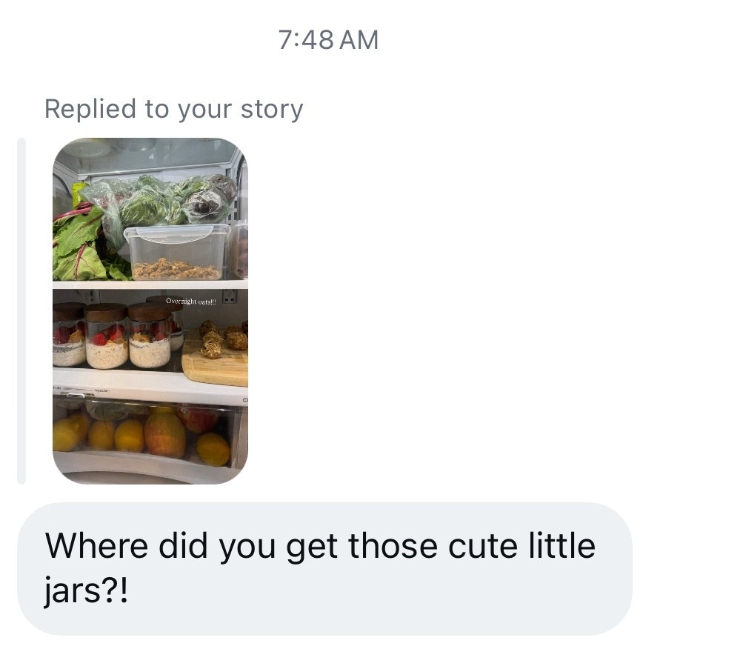Viewport: 743px width, 646px height.
Task: Click the "Replied to your story" label
Action: pos(173,109)
